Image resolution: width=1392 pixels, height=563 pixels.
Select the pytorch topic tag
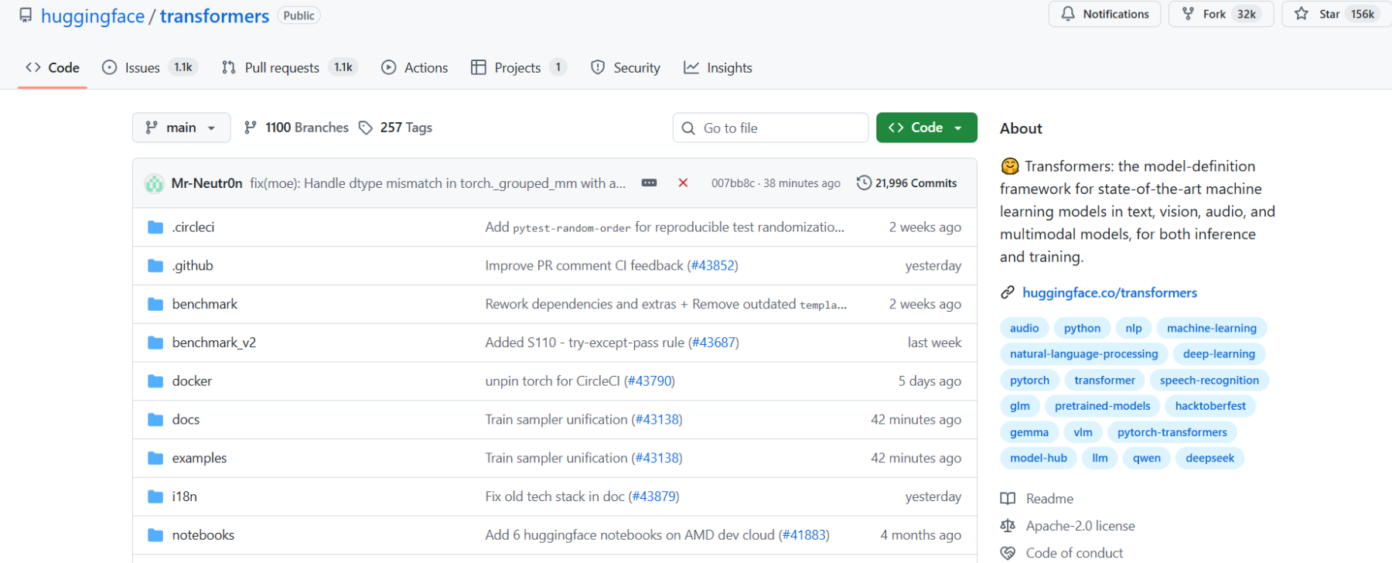tap(1029, 380)
